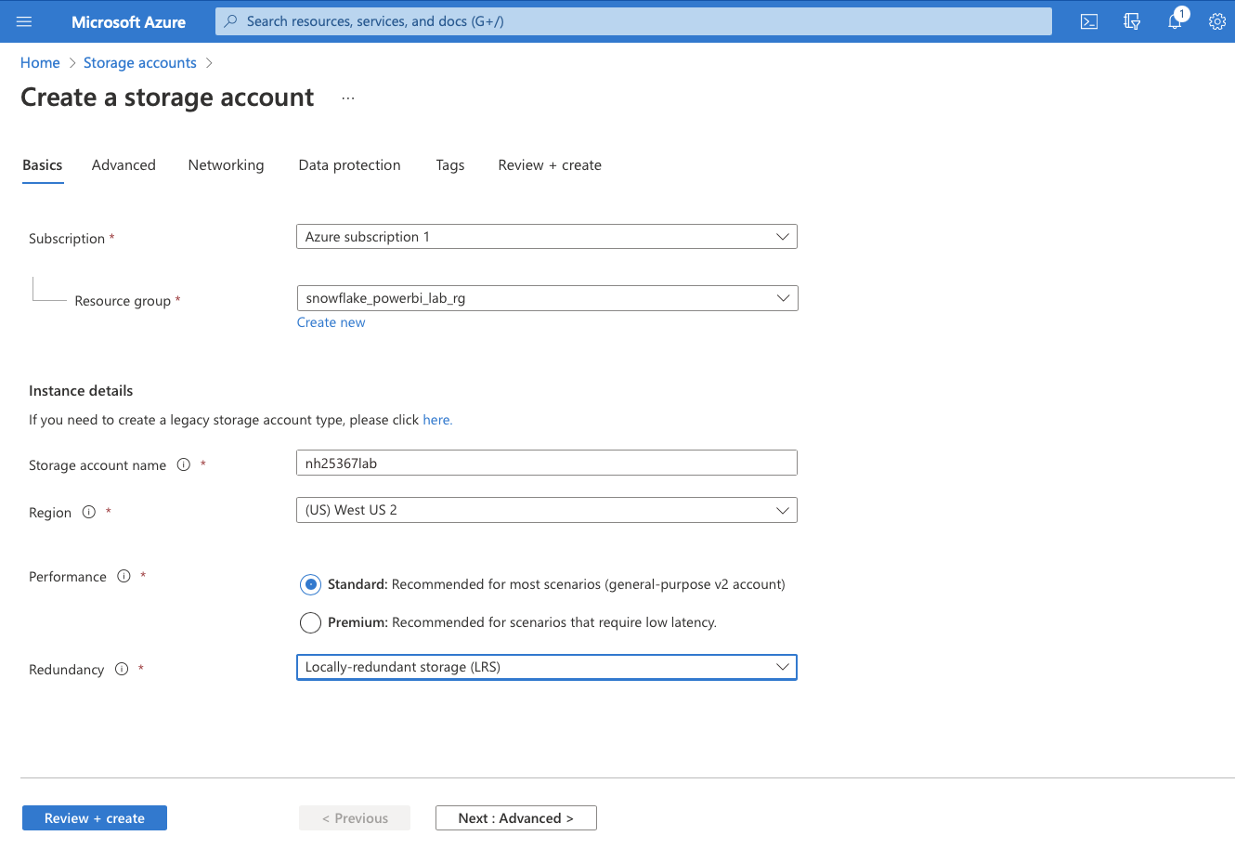1235x849 pixels.
Task: Click Create new resource group link
Action: pyautogui.click(x=331, y=322)
